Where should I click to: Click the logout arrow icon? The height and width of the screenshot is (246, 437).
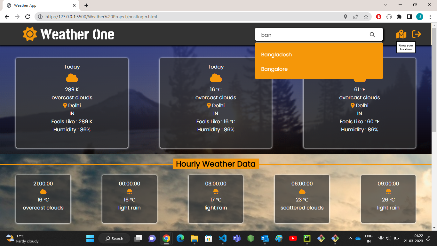417,34
